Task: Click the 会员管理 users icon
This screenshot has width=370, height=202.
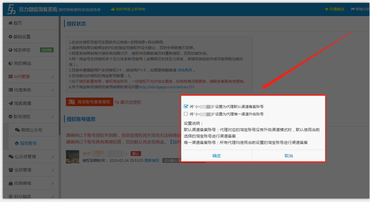Action: pos(11,170)
